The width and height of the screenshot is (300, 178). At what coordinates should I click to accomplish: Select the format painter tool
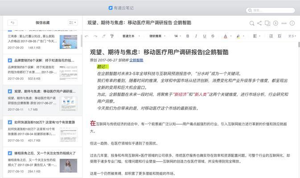pos(112,36)
